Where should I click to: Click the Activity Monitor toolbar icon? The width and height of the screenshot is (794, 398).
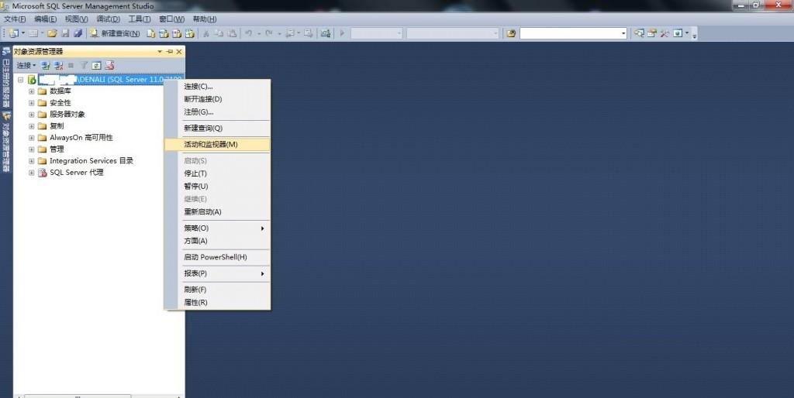coord(326,33)
